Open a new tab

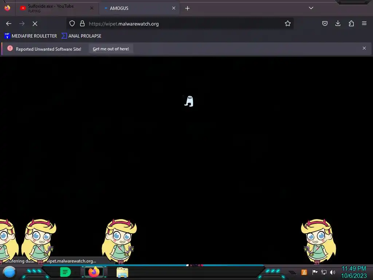click(188, 8)
